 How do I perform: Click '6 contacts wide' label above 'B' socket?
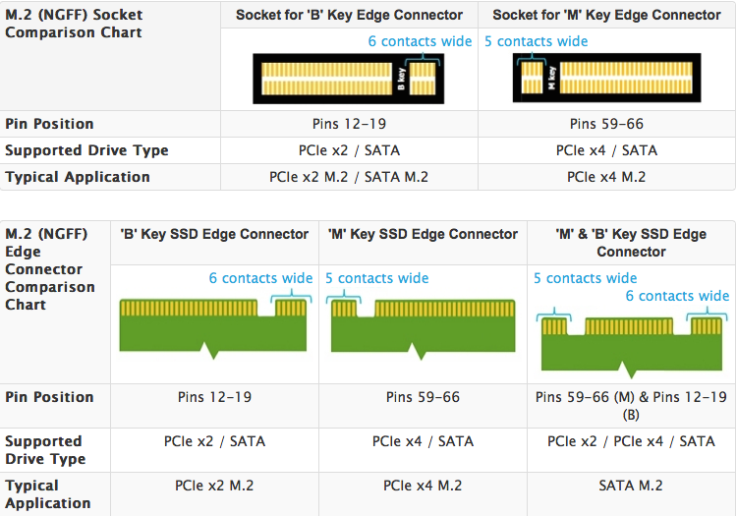(x=420, y=41)
